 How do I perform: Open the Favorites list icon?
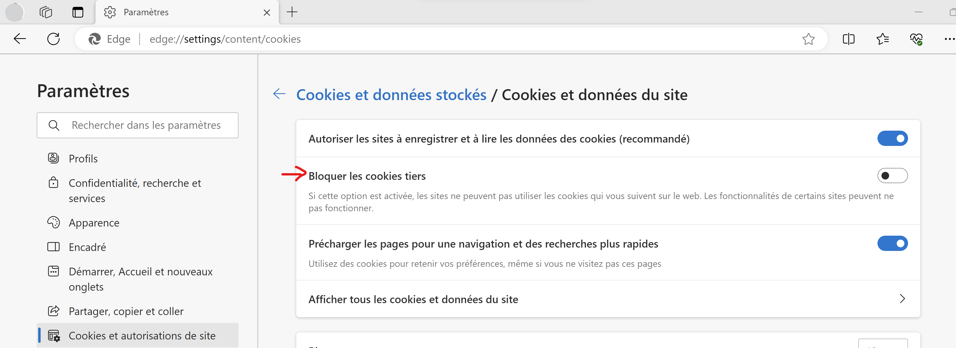pos(882,39)
